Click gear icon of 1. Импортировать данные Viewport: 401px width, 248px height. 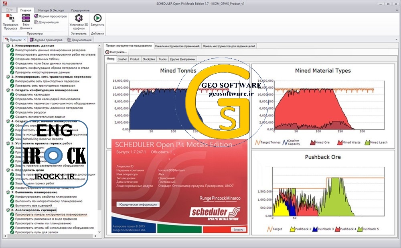click(8, 46)
